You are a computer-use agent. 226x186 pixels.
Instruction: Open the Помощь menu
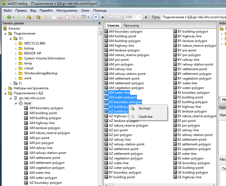[x=100, y=11]
